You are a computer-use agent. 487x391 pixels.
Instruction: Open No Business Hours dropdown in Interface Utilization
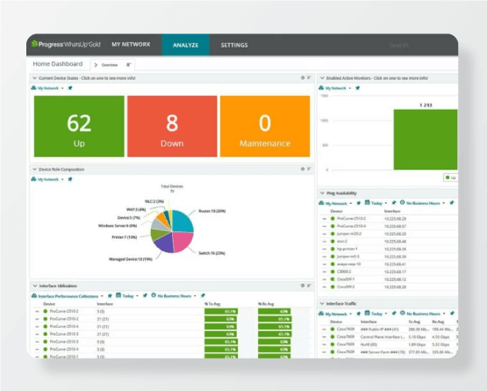coord(174,296)
